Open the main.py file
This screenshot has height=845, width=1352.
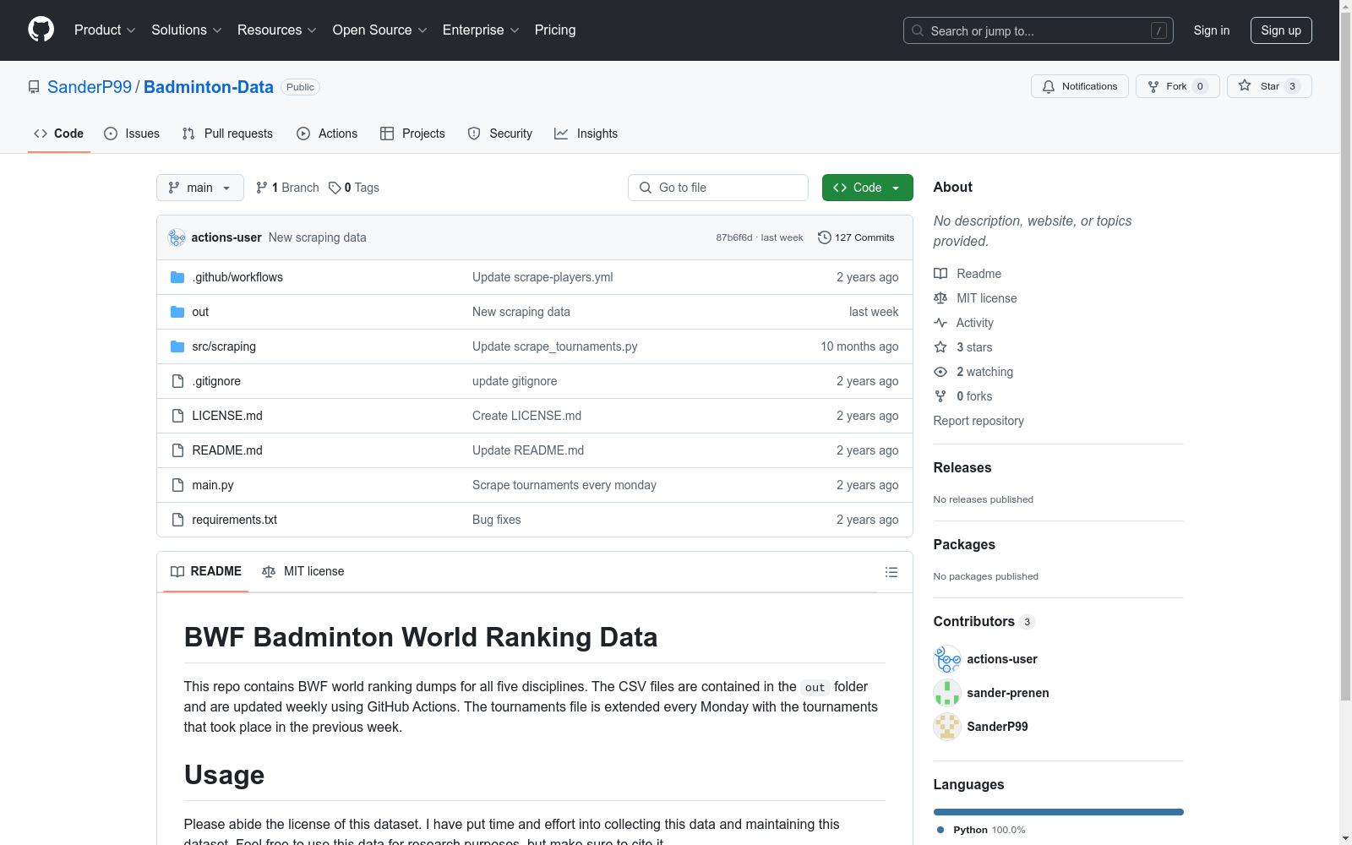coord(213,485)
